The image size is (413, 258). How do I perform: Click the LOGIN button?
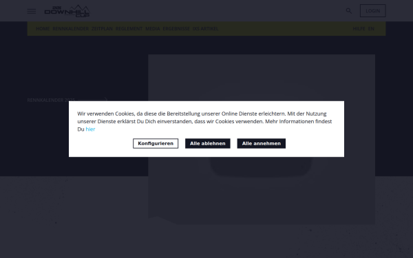pos(372,11)
